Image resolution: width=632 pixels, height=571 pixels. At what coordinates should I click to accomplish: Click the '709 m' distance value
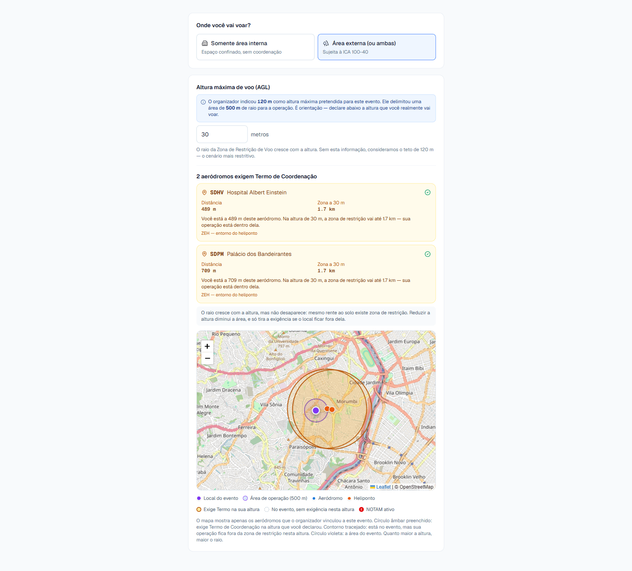[x=209, y=271]
